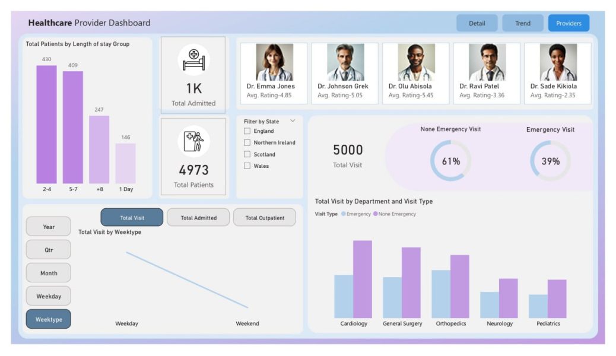Select the Total Outpatient button
This screenshot has width=616, height=356.
pyautogui.click(x=265, y=218)
